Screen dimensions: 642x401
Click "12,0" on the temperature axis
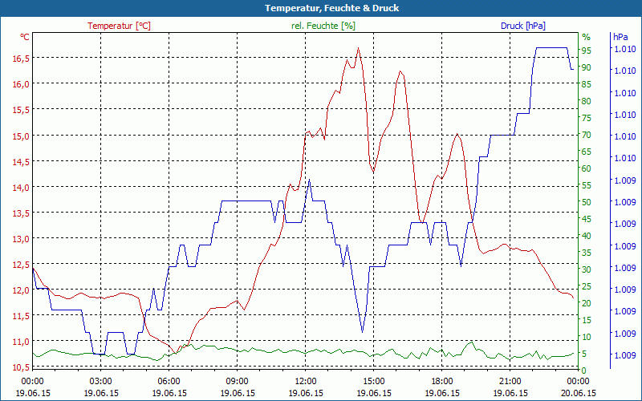coord(21,290)
